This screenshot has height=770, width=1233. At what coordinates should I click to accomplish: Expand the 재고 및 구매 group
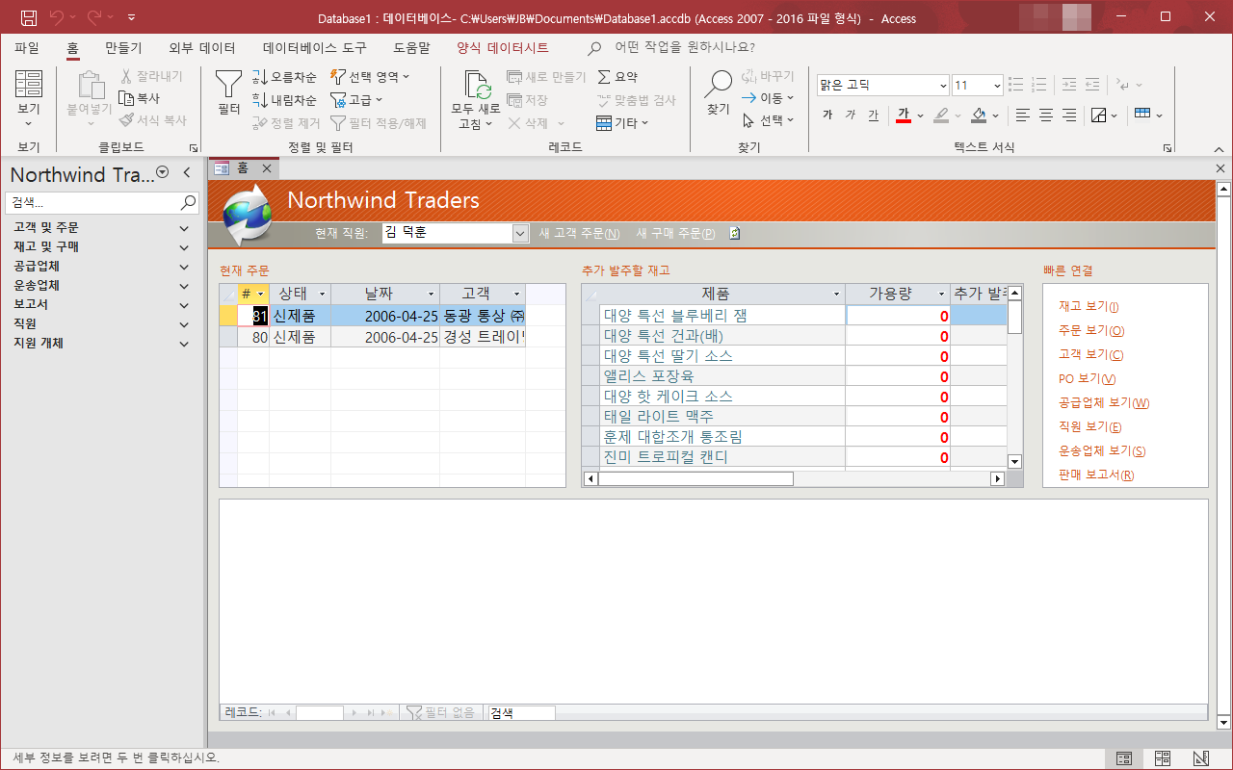pos(184,247)
